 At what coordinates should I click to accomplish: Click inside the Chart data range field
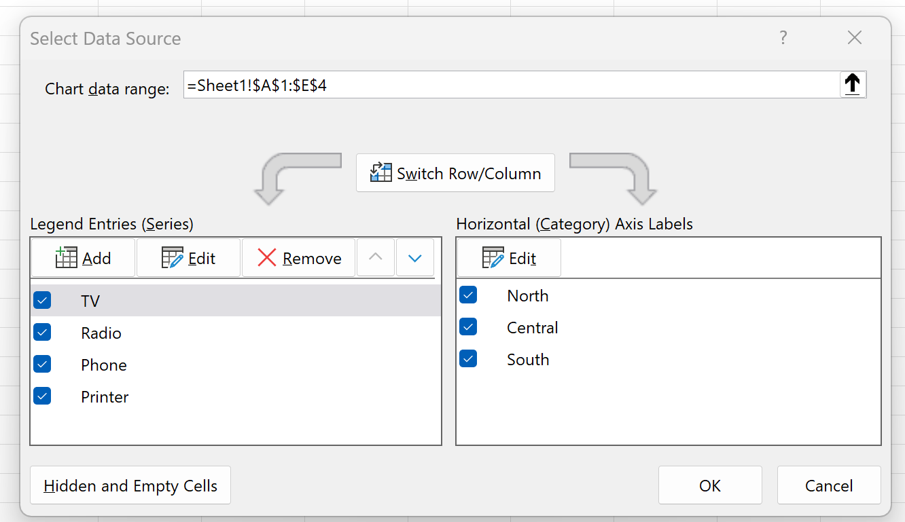pos(512,86)
